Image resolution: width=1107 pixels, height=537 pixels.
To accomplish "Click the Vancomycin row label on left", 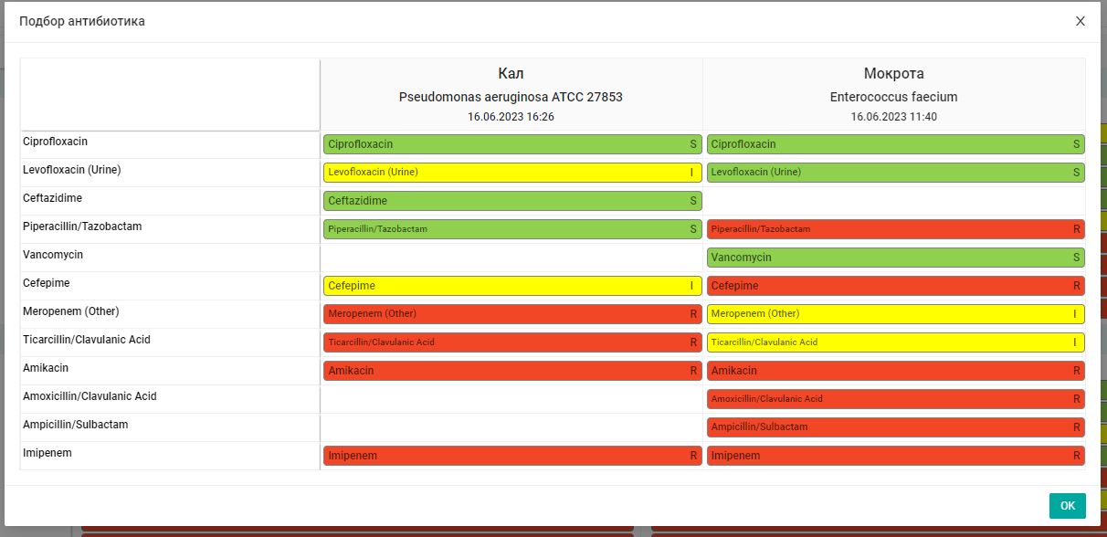I will point(52,255).
